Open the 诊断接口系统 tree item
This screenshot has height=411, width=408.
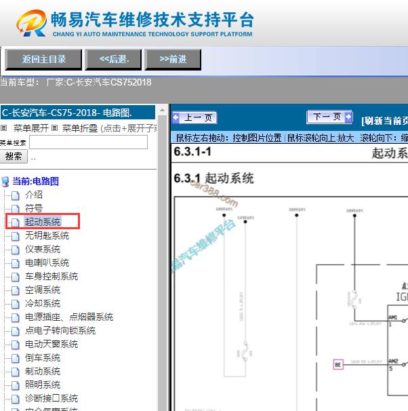tap(52, 398)
